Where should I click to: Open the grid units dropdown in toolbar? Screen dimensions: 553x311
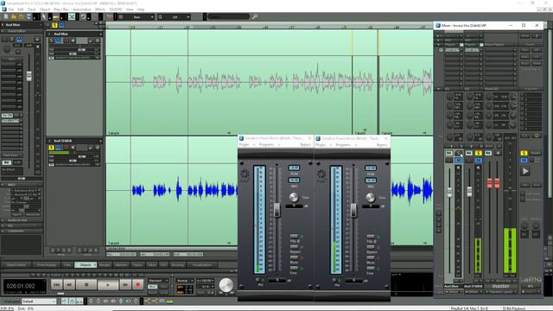[137, 17]
